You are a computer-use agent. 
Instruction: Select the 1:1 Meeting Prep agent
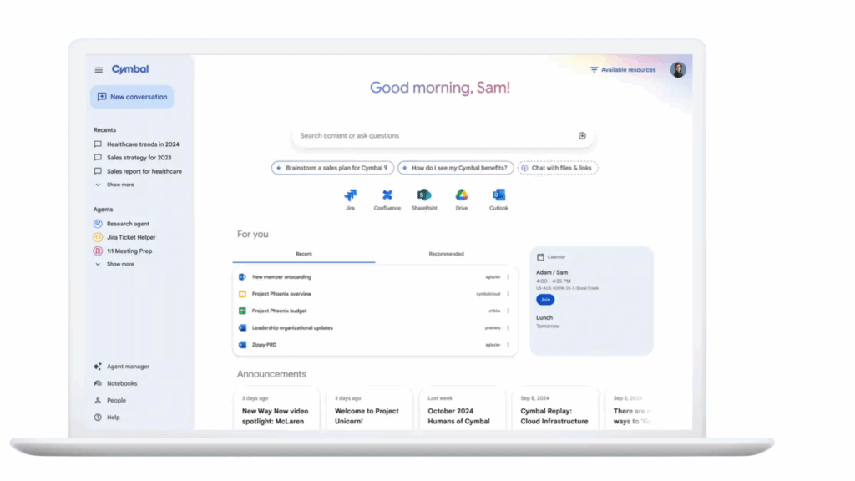pos(124,251)
